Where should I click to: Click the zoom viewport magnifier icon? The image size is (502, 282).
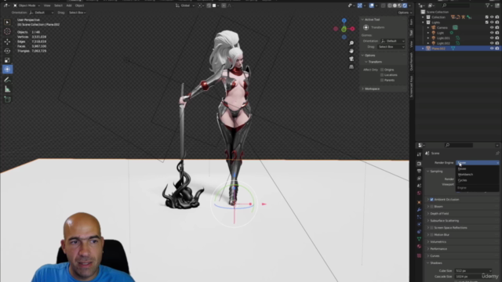[x=351, y=43]
